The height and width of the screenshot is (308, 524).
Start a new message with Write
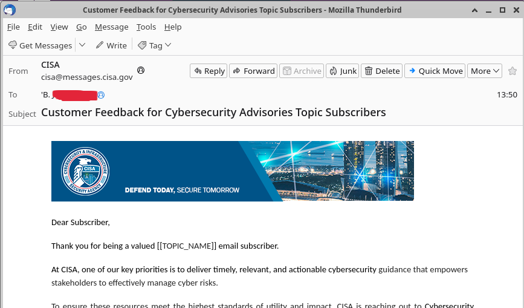tap(111, 45)
